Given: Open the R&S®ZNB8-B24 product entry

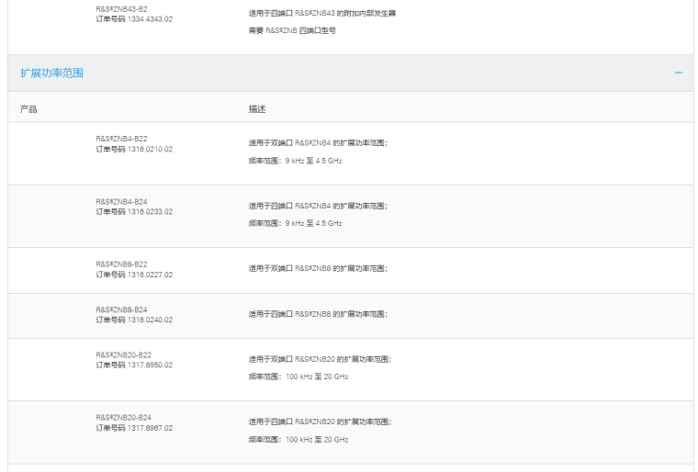Looking at the screenshot, I should (122, 309).
